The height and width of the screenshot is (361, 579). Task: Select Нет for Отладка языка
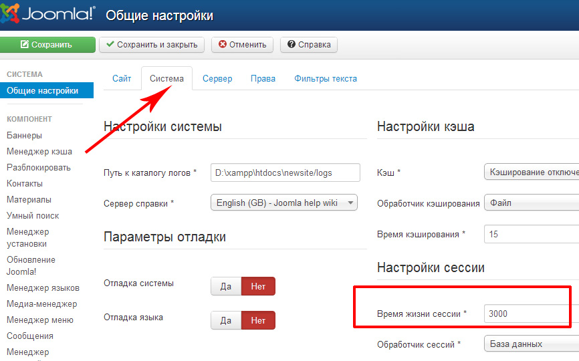(x=258, y=320)
